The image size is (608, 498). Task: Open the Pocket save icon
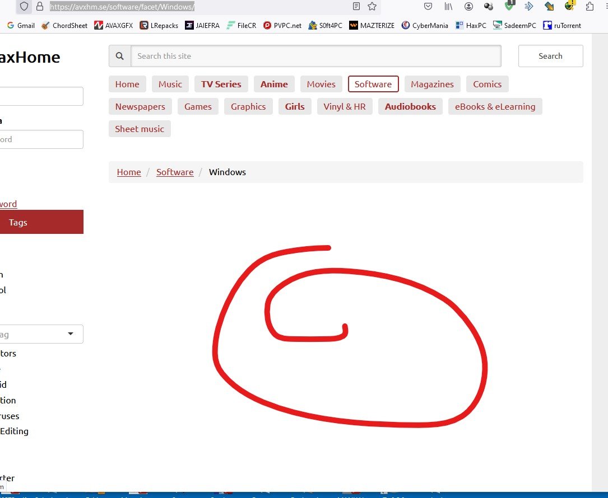pos(428,7)
